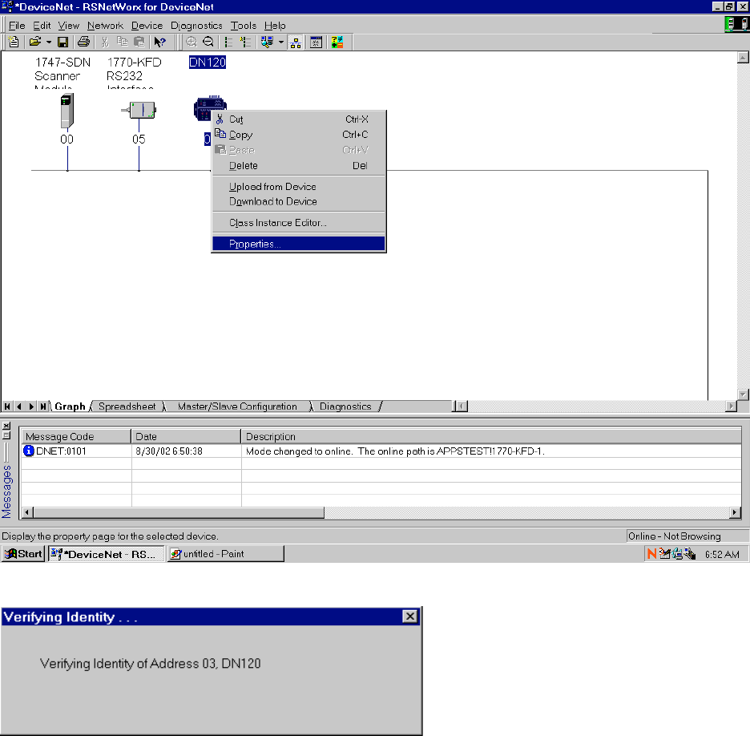Image resolution: width=750 pixels, height=736 pixels.
Task: Click the Save floppy disk icon
Action: [62, 42]
